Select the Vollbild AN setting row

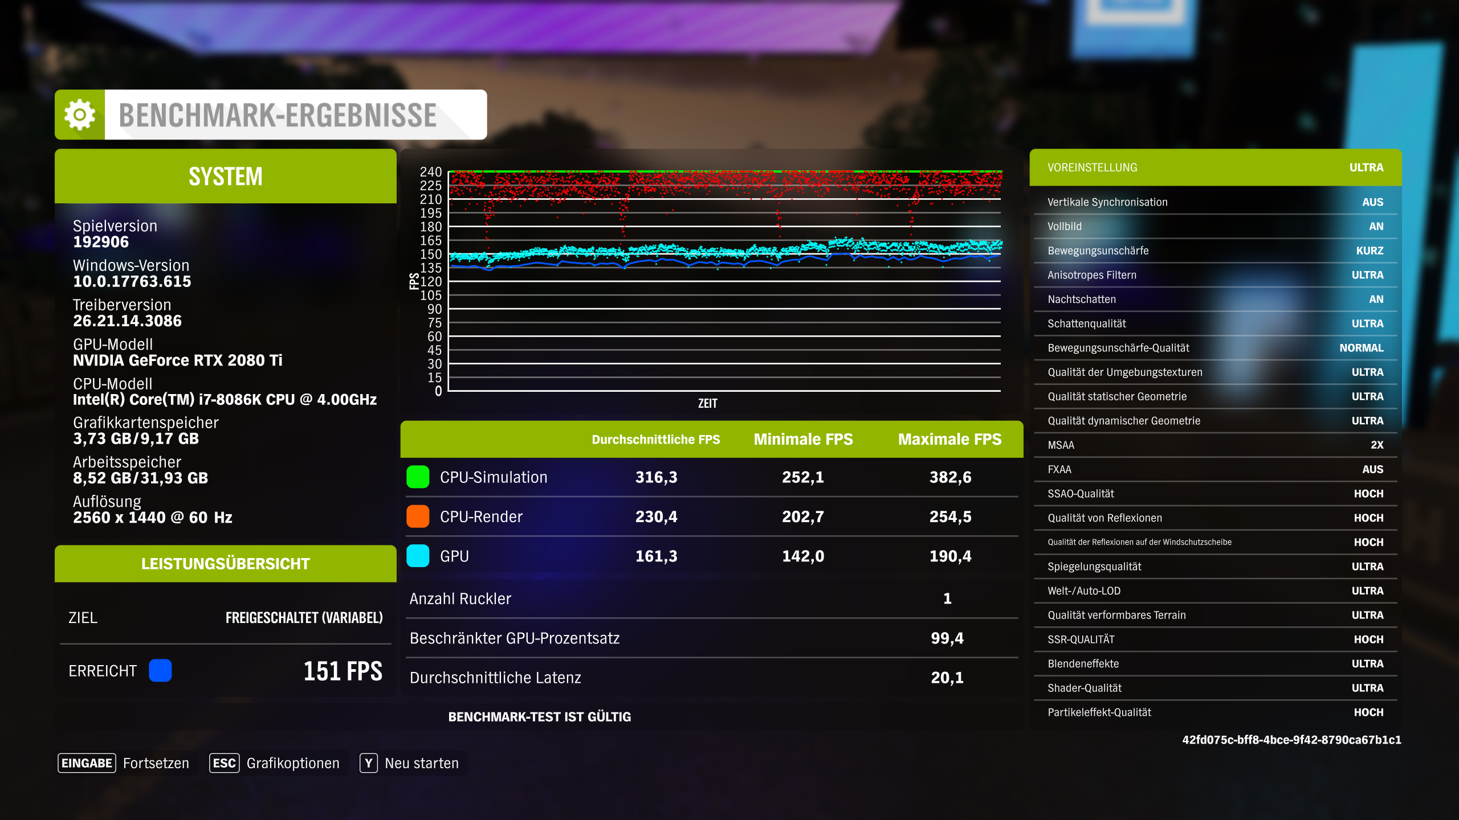click(x=1215, y=226)
